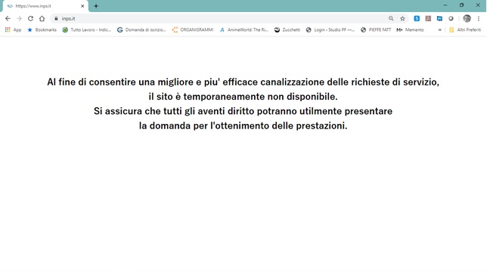
Task: Bookmark this page with the star
Action: [402, 19]
